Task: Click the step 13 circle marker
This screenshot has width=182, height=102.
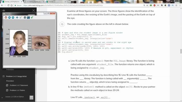Action: pos(62,24)
